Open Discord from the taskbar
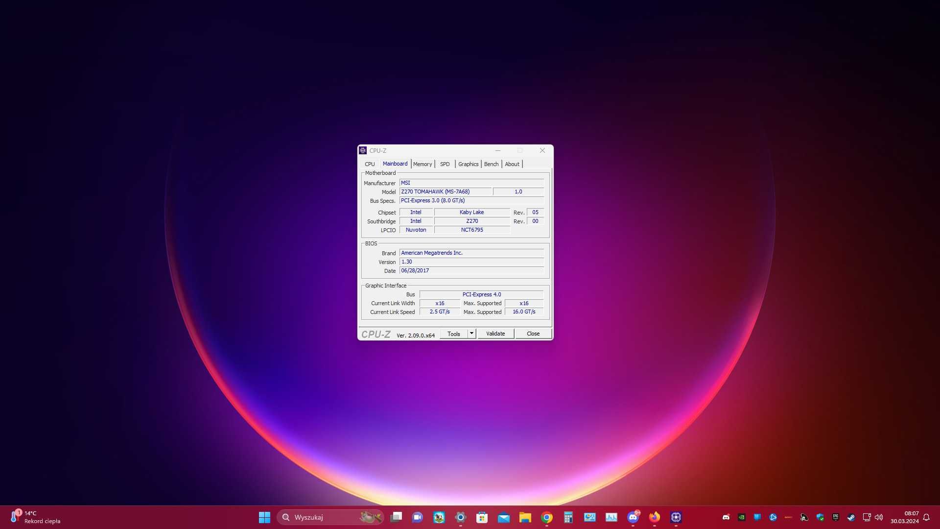 point(633,517)
